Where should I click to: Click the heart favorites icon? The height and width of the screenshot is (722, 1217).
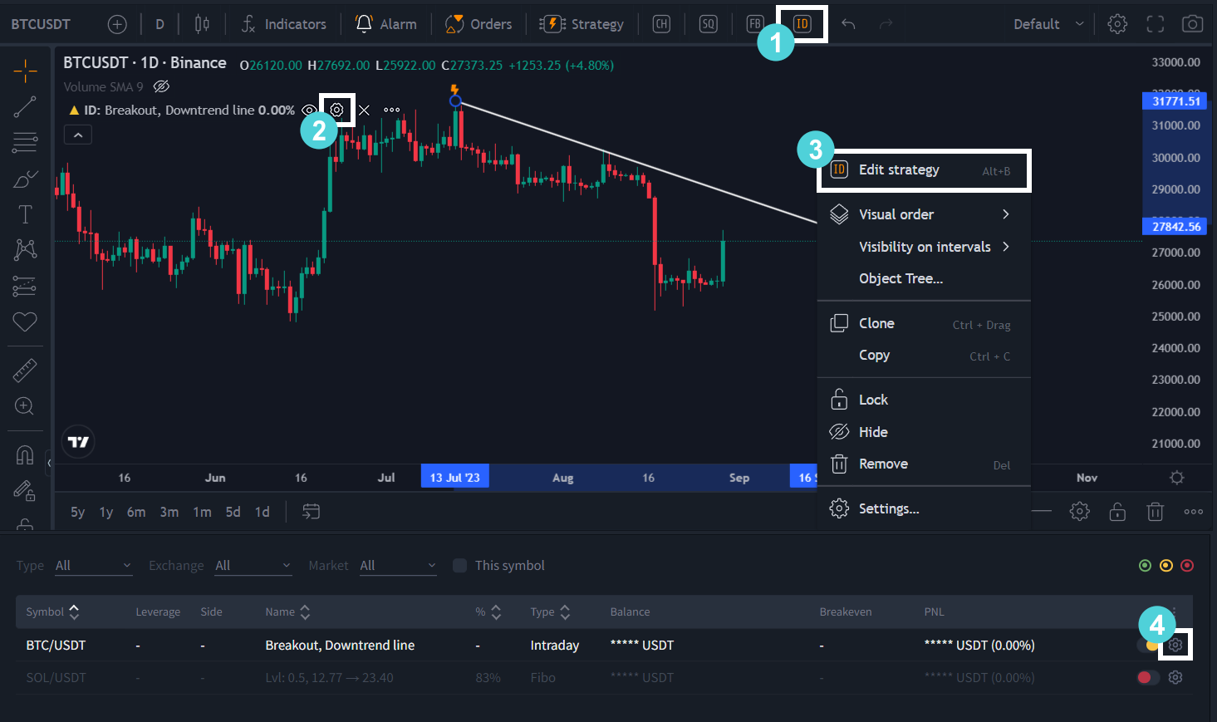(x=25, y=322)
